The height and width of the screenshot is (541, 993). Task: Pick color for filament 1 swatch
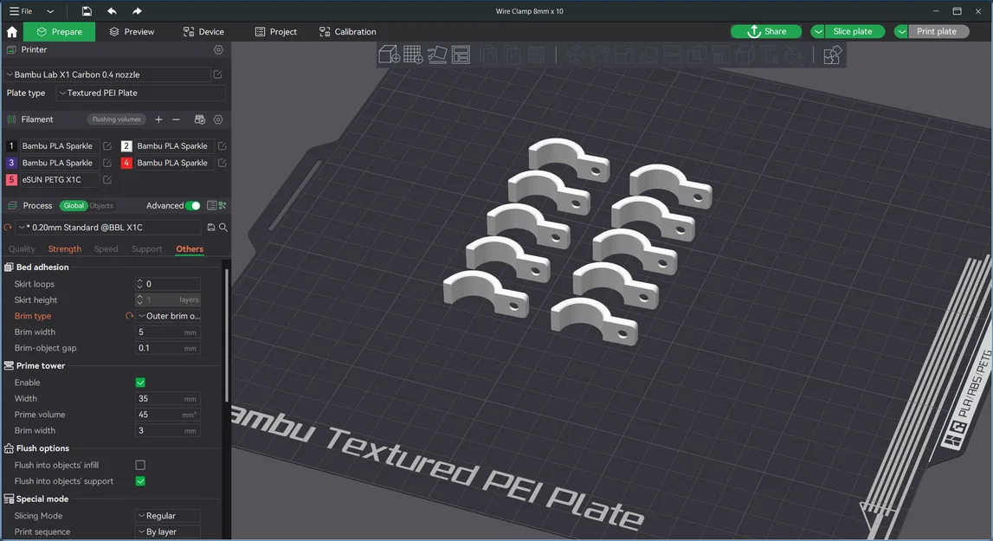point(10,145)
